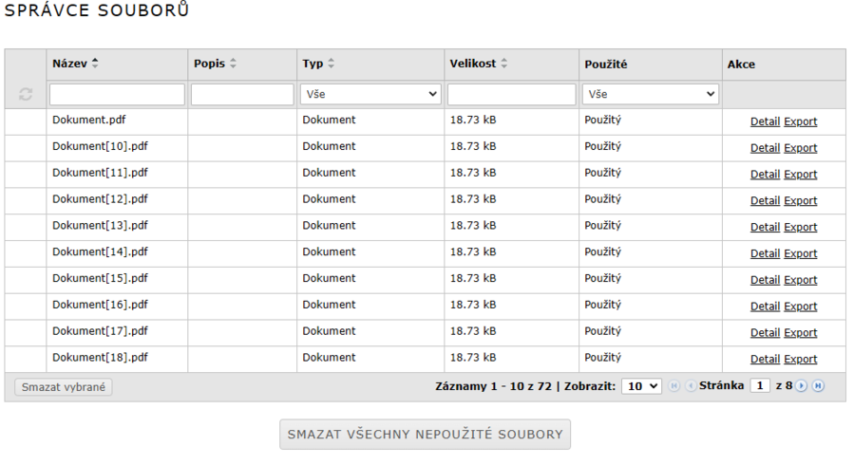Go to the previous page arrow

click(x=691, y=386)
